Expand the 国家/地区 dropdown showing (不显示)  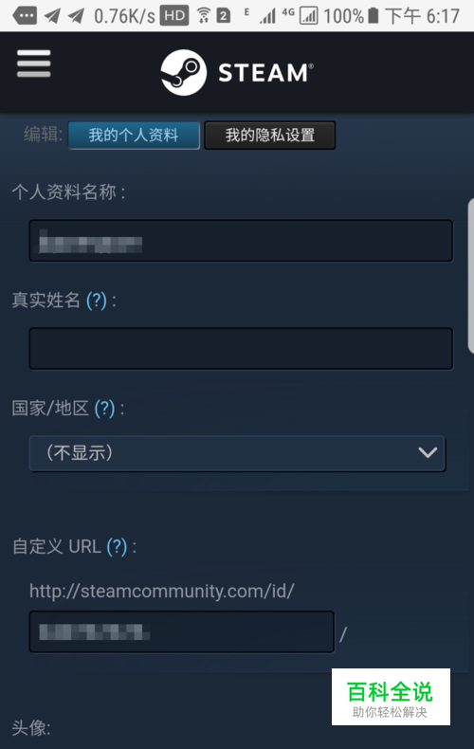click(x=238, y=453)
